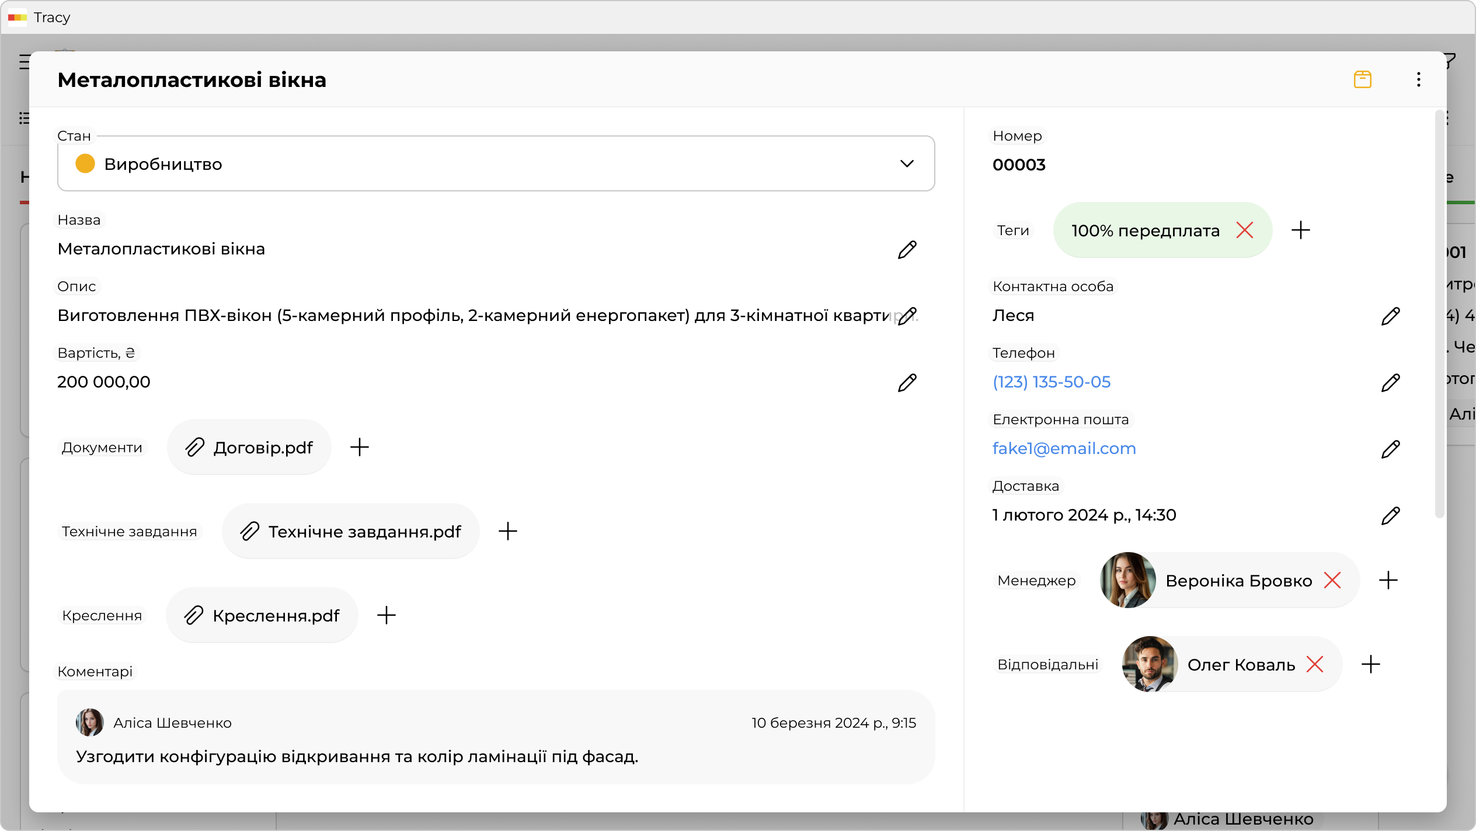
Task: Edit the Телефон field pencil icon
Action: point(1390,383)
